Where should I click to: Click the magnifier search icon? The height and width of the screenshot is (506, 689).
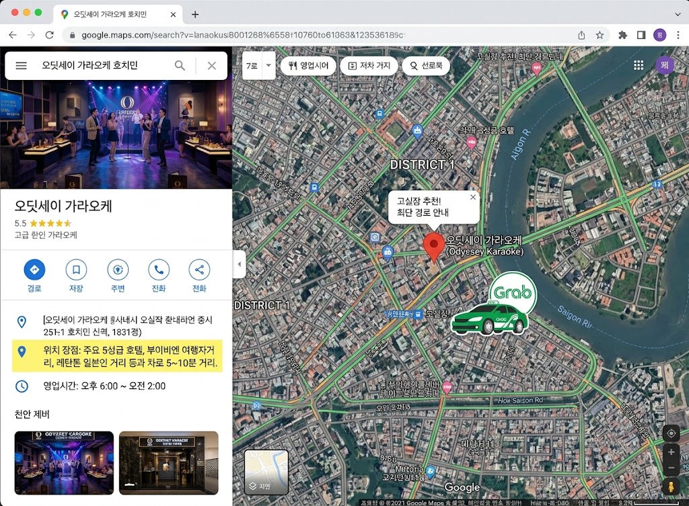coord(180,65)
